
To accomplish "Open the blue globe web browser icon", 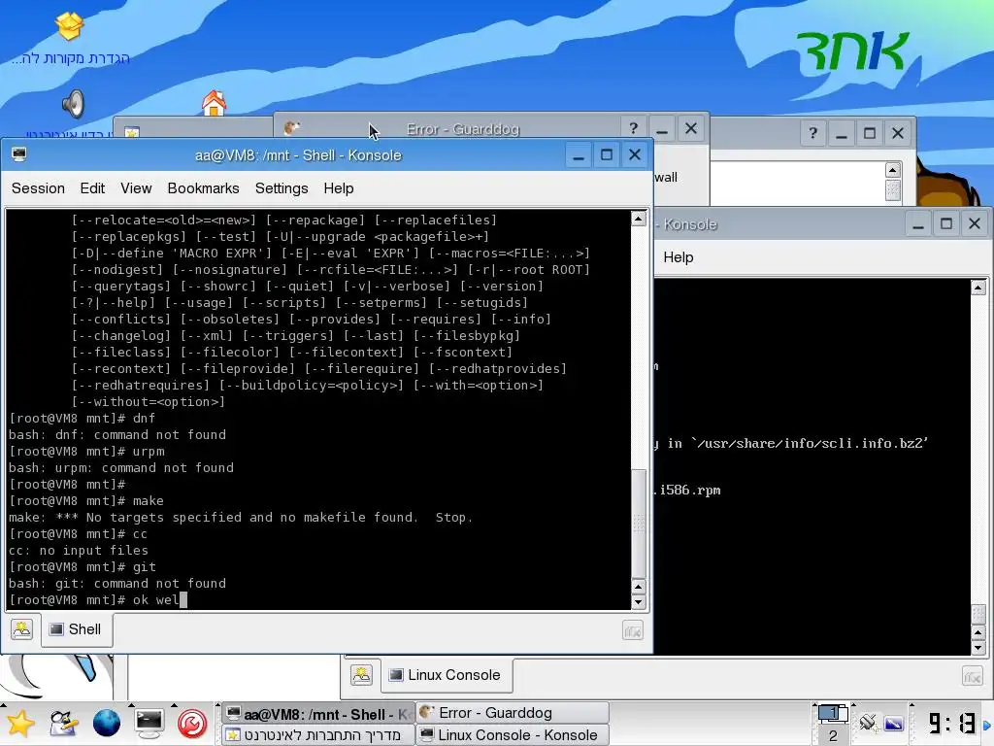I will [x=107, y=724].
